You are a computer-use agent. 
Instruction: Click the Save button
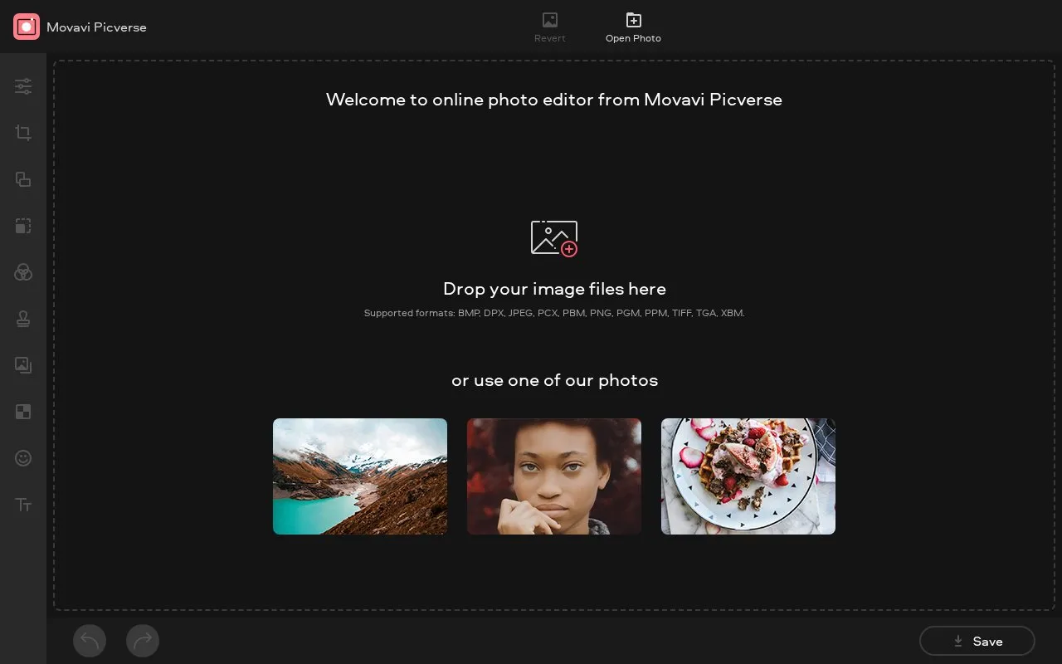(x=977, y=641)
